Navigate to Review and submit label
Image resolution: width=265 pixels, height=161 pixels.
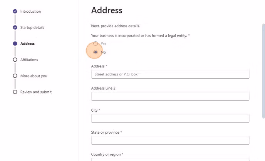36,92
